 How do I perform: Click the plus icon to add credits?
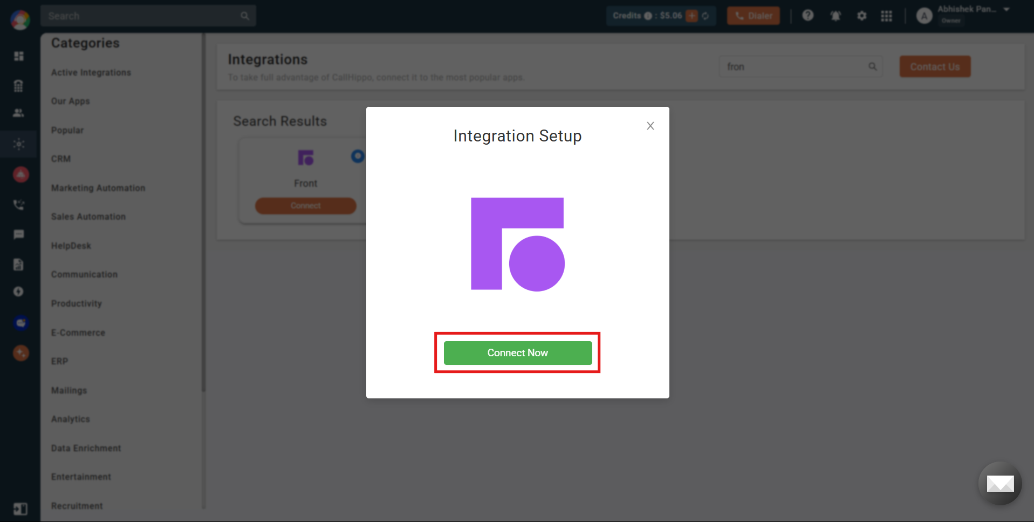tap(691, 16)
